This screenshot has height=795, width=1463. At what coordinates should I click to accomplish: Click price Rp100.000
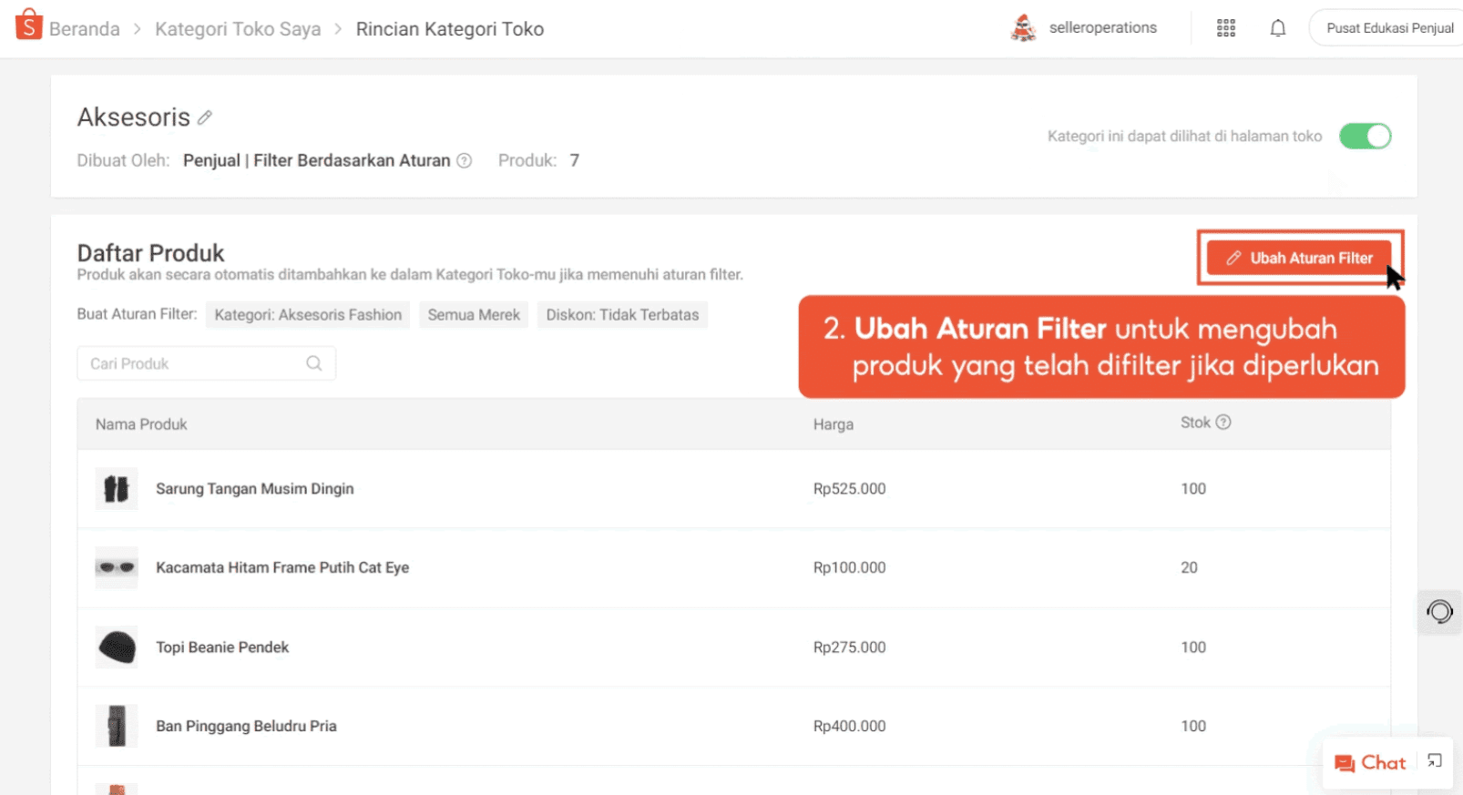pyautogui.click(x=849, y=567)
